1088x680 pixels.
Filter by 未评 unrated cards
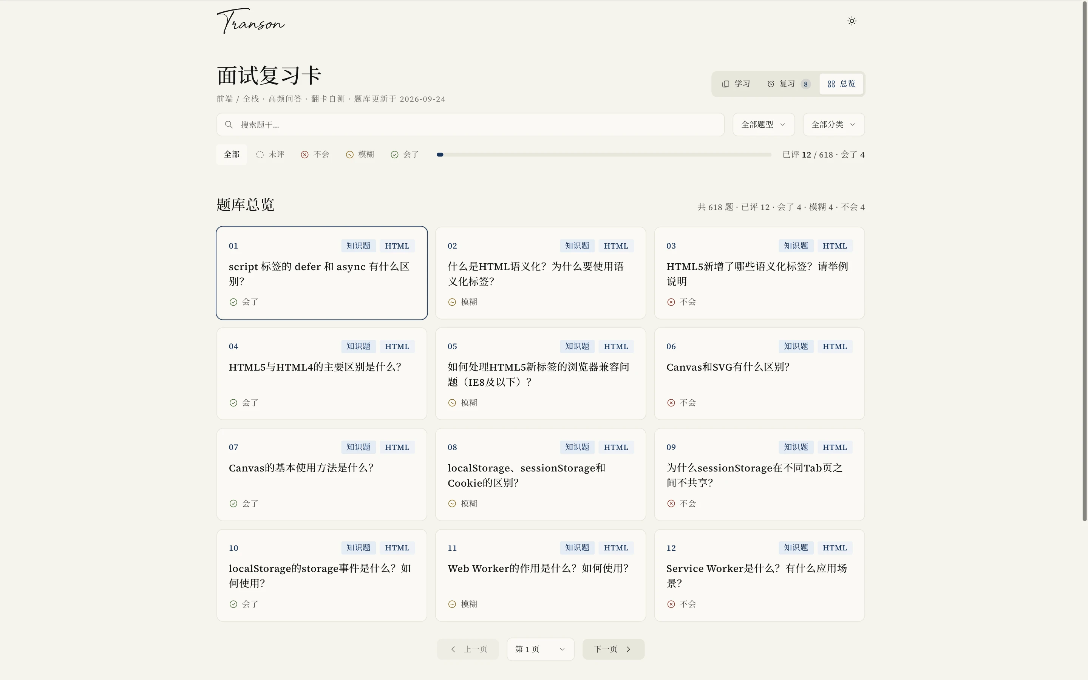coord(270,155)
